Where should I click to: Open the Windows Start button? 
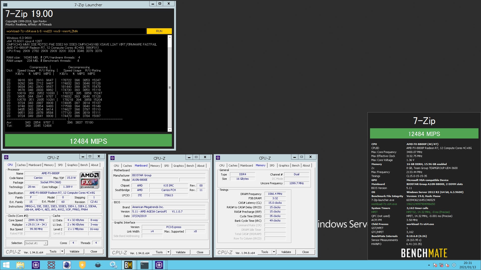[x=6, y=265]
